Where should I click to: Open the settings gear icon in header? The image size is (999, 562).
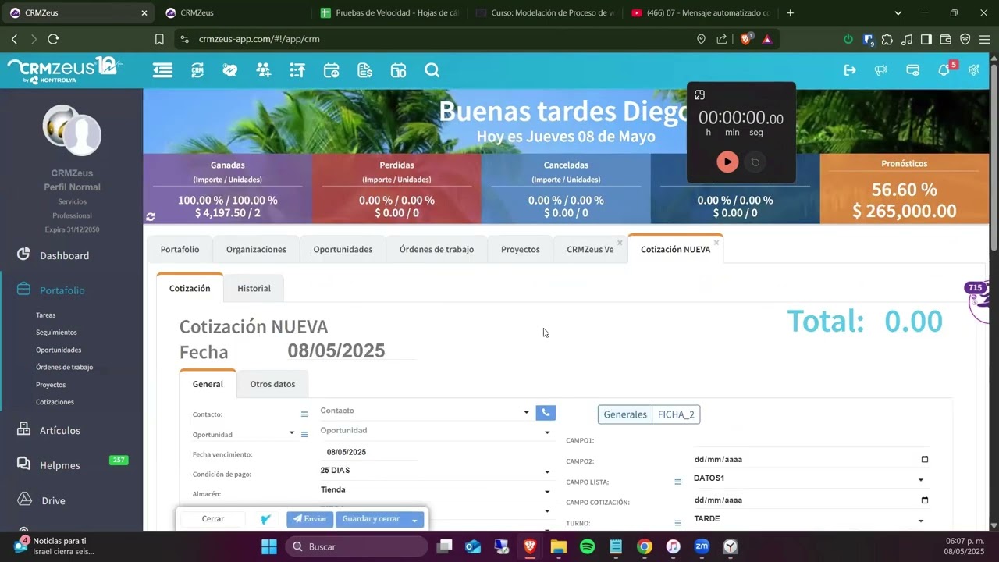pyautogui.click(x=974, y=70)
